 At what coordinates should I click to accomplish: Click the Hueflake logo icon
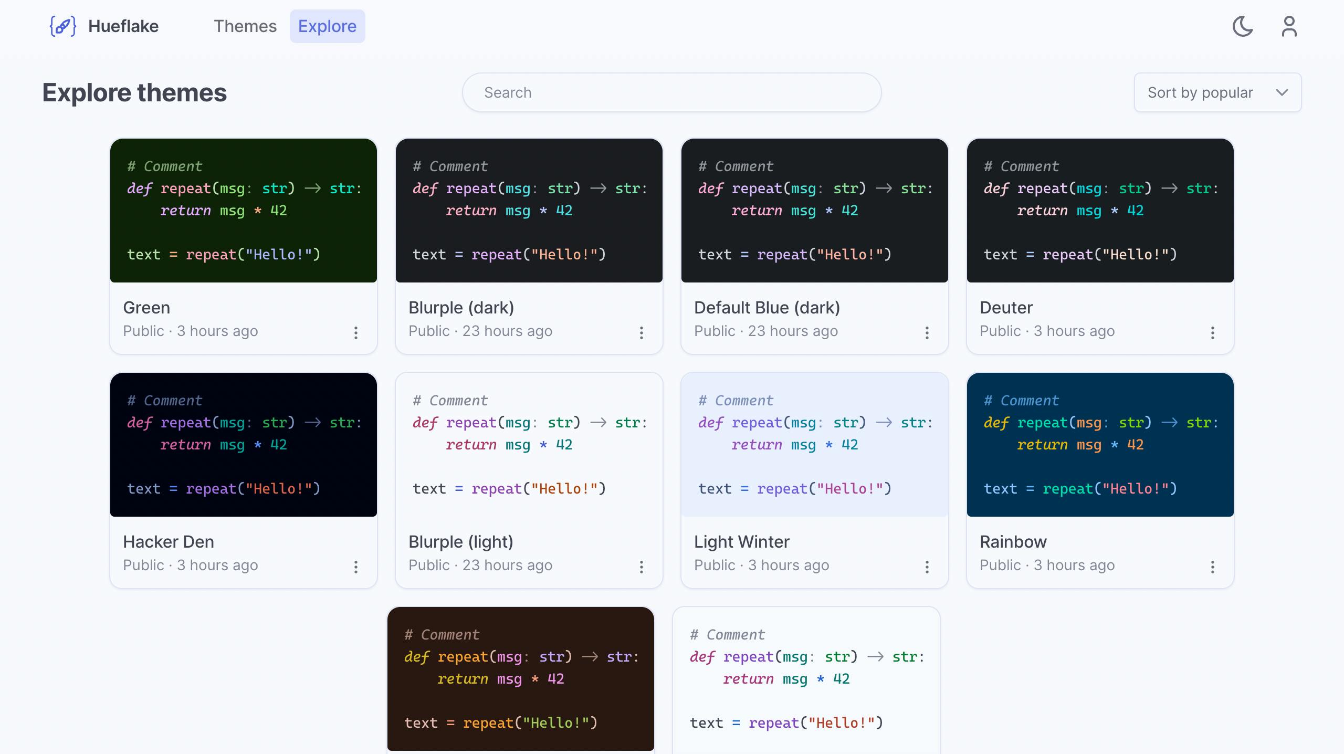pyautogui.click(x=63, y=26)
